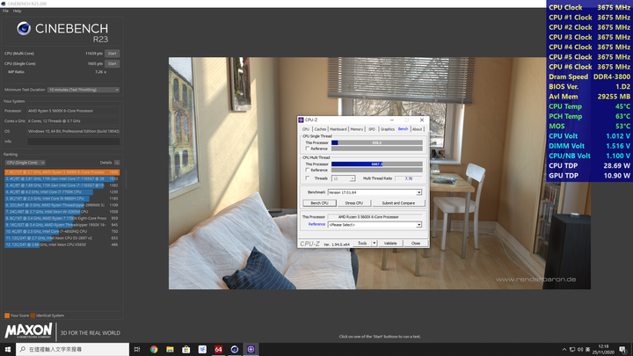The height and width of the screenshot is (356, 633).
Task: Switch to the CPU tab in CPU-Z
Action: pos(306,129)
